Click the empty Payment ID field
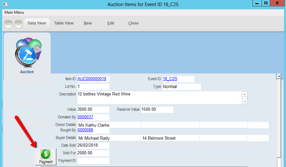The width and height of the screenshot is (286, 167). tap(93, 161)
